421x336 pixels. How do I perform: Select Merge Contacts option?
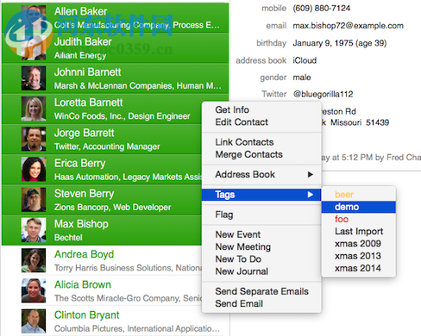[249, 154]
